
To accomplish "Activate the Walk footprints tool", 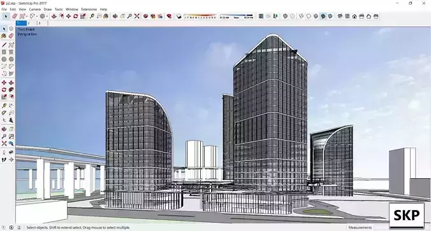I will tap(4, 160).
